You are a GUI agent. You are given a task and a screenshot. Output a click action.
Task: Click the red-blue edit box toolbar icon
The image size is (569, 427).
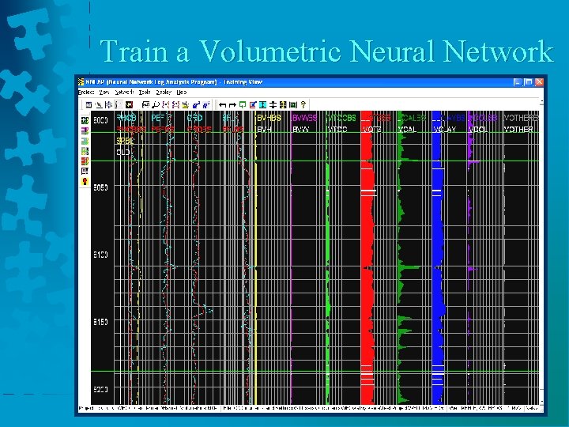tap(253, 105)
